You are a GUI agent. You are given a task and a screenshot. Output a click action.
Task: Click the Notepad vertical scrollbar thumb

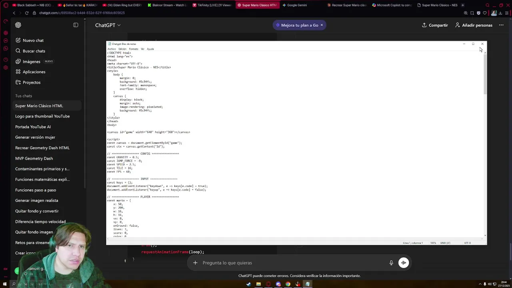tap(485, 74)
